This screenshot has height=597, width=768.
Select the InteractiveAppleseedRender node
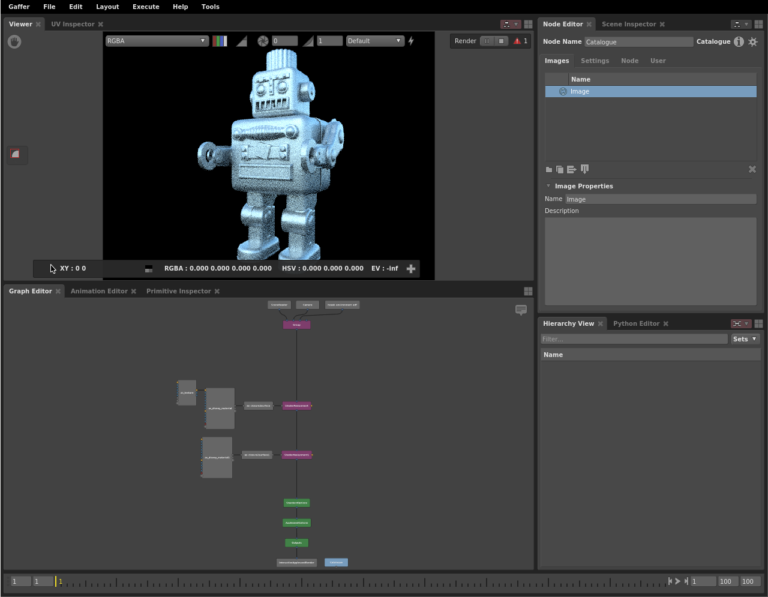tap(296, 563)
